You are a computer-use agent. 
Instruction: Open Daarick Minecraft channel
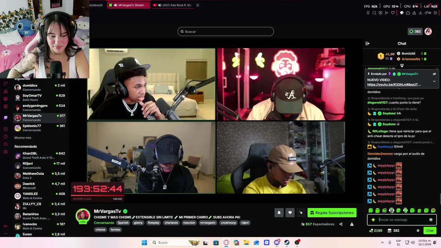(40, 186)
